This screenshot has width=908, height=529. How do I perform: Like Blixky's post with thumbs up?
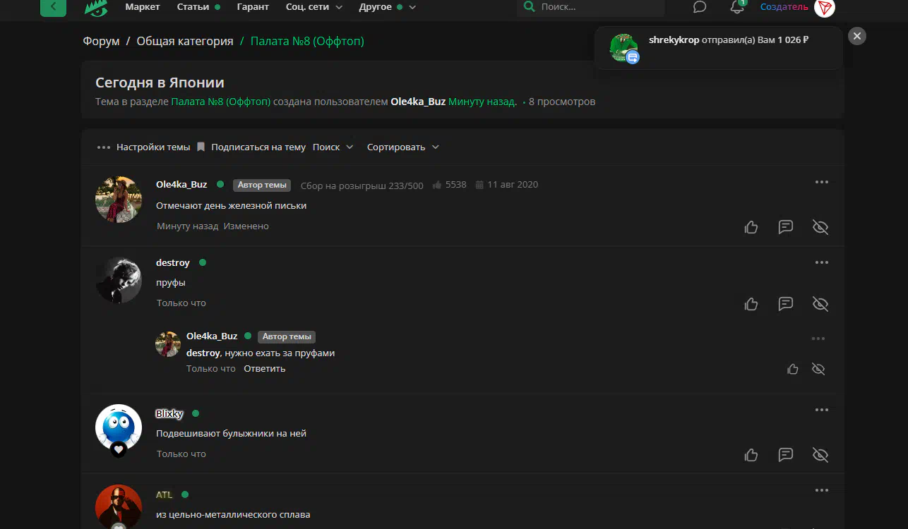(751, 455)
